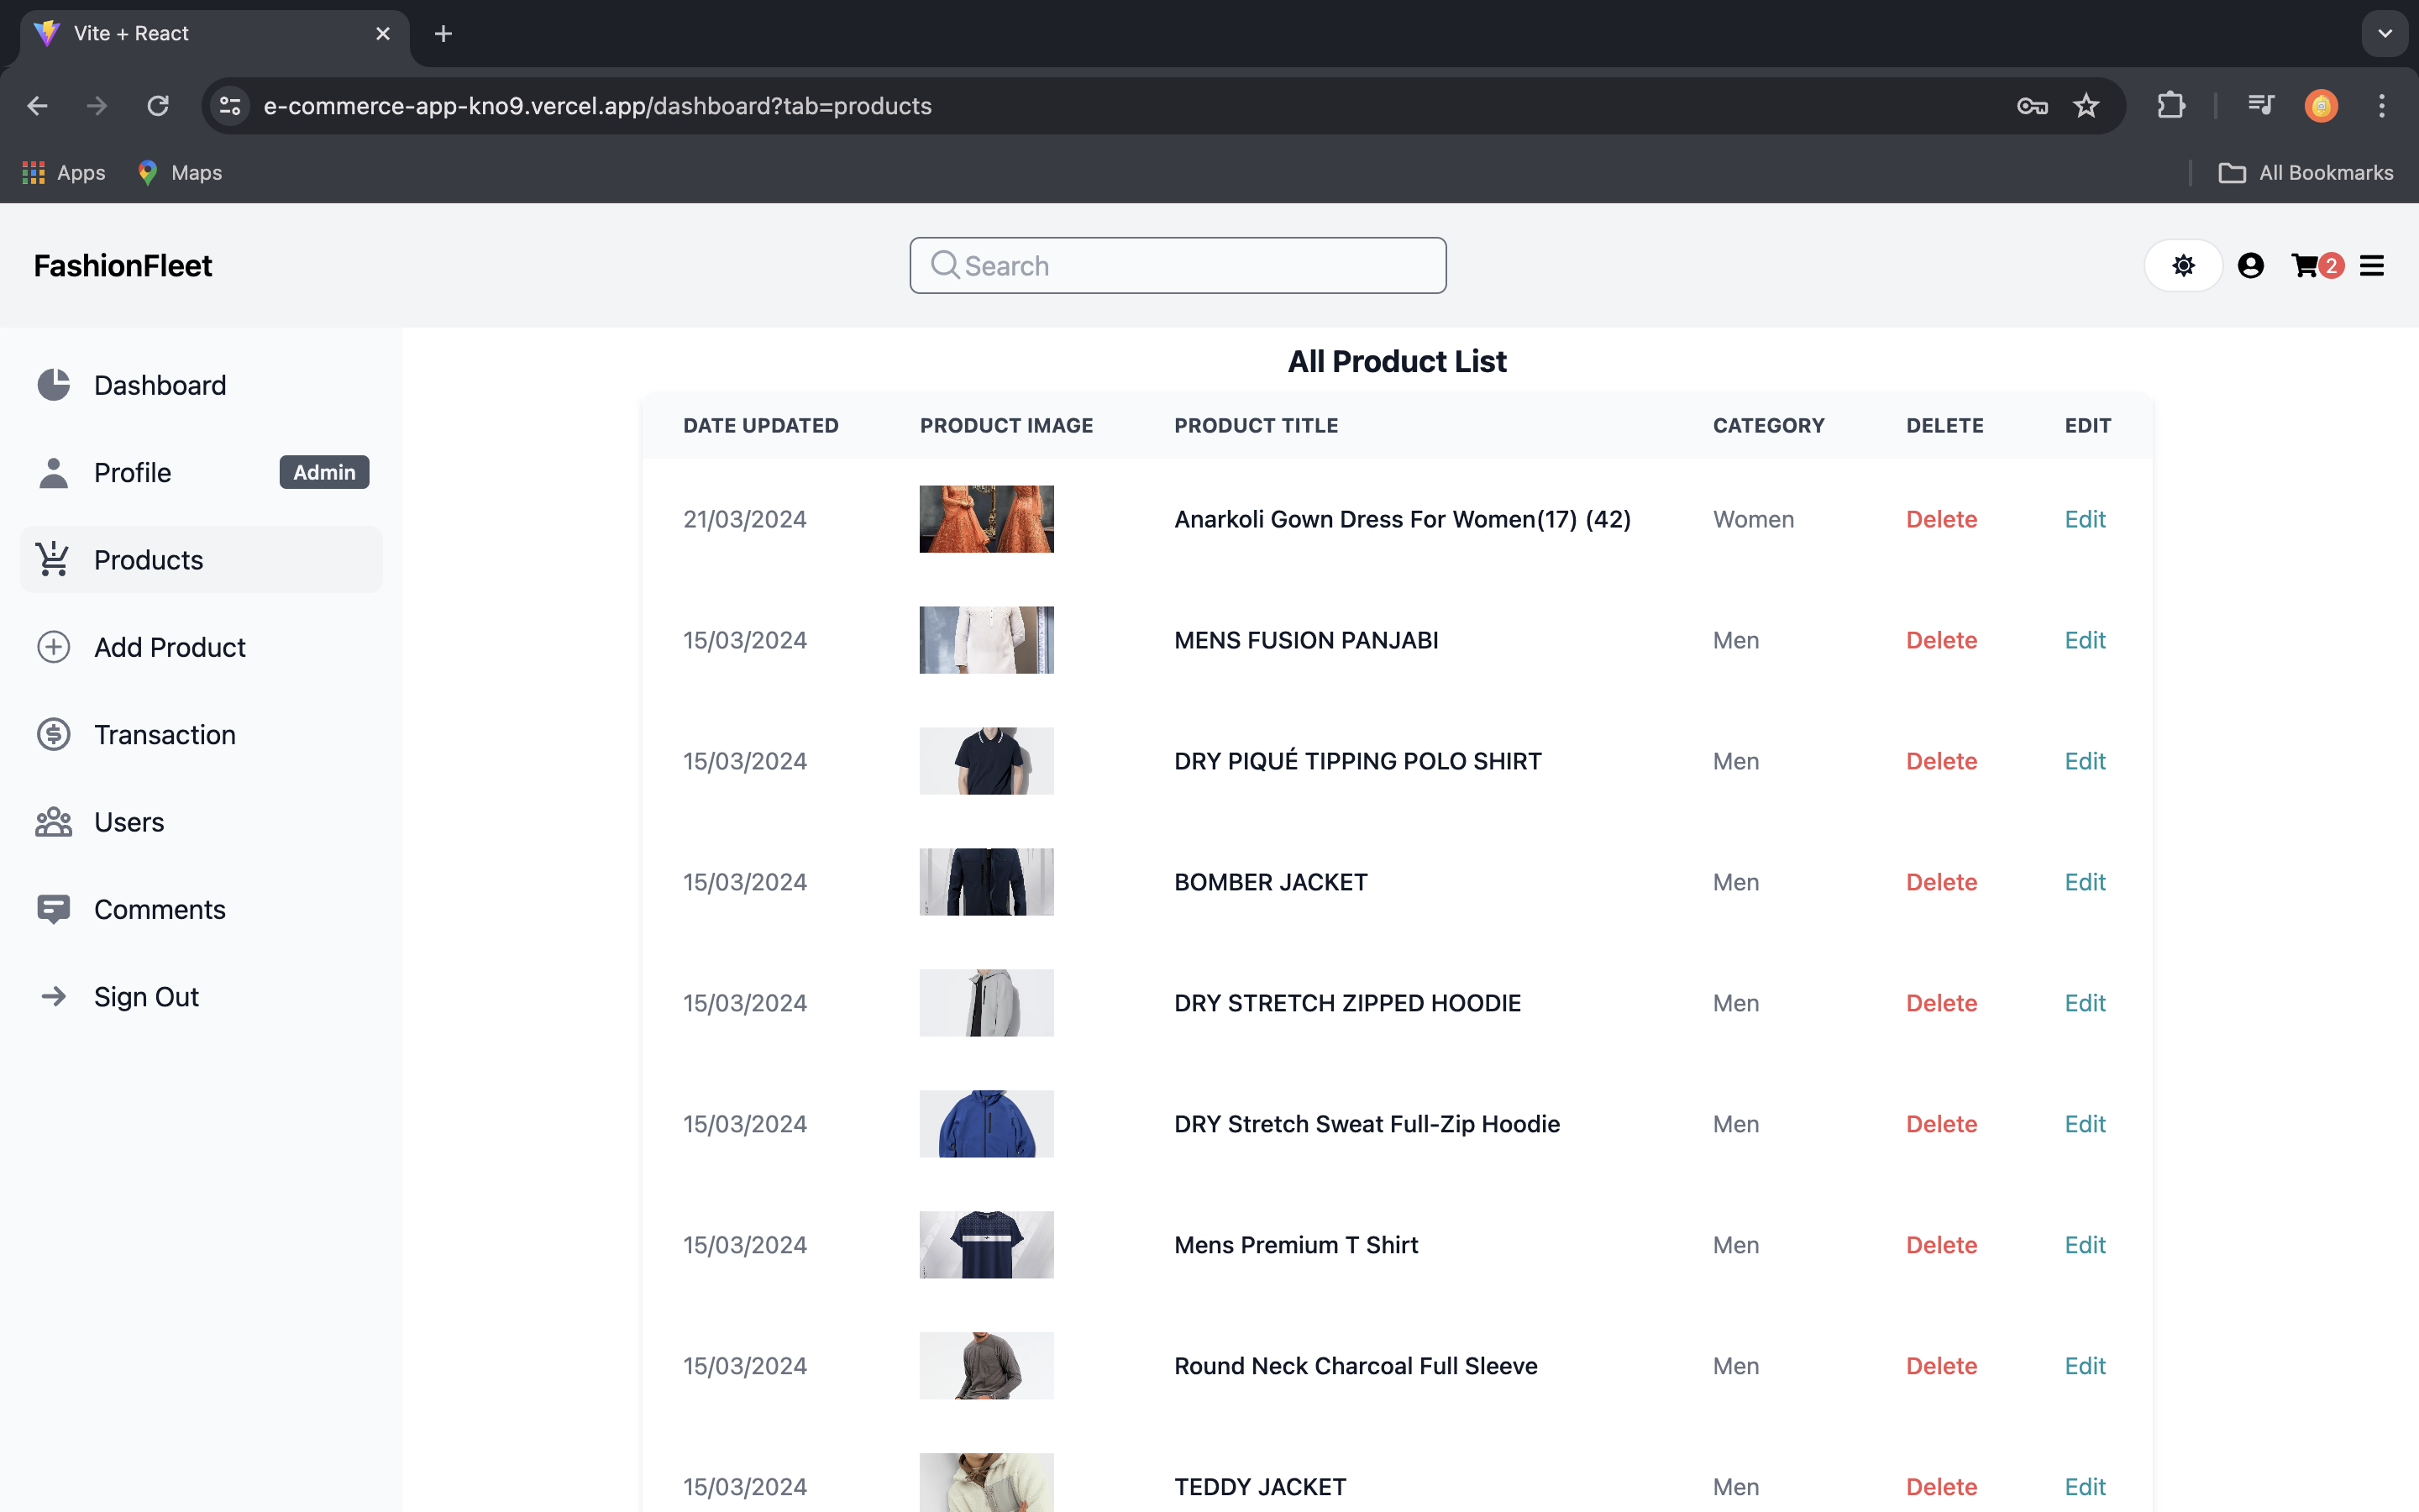Expand the tab search dropdown arrow

(x=2384, y=34)
